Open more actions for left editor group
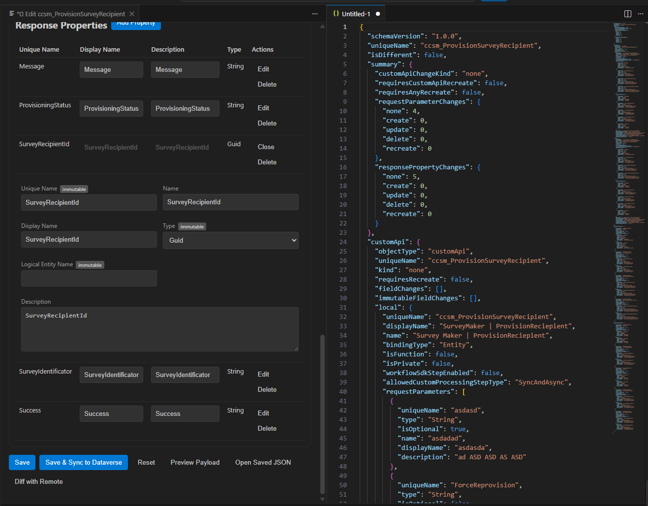Viewport: 648px width, 506px height. (315, 14)
